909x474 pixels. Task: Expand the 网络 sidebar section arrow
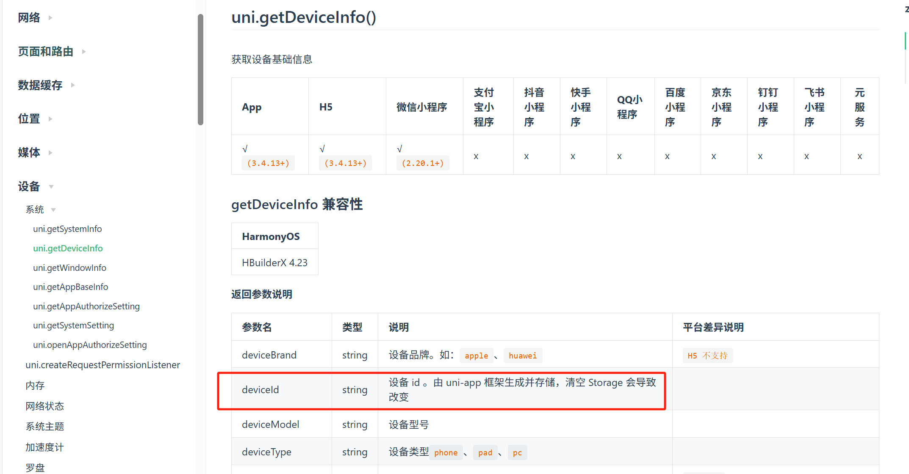click(50, 18)
